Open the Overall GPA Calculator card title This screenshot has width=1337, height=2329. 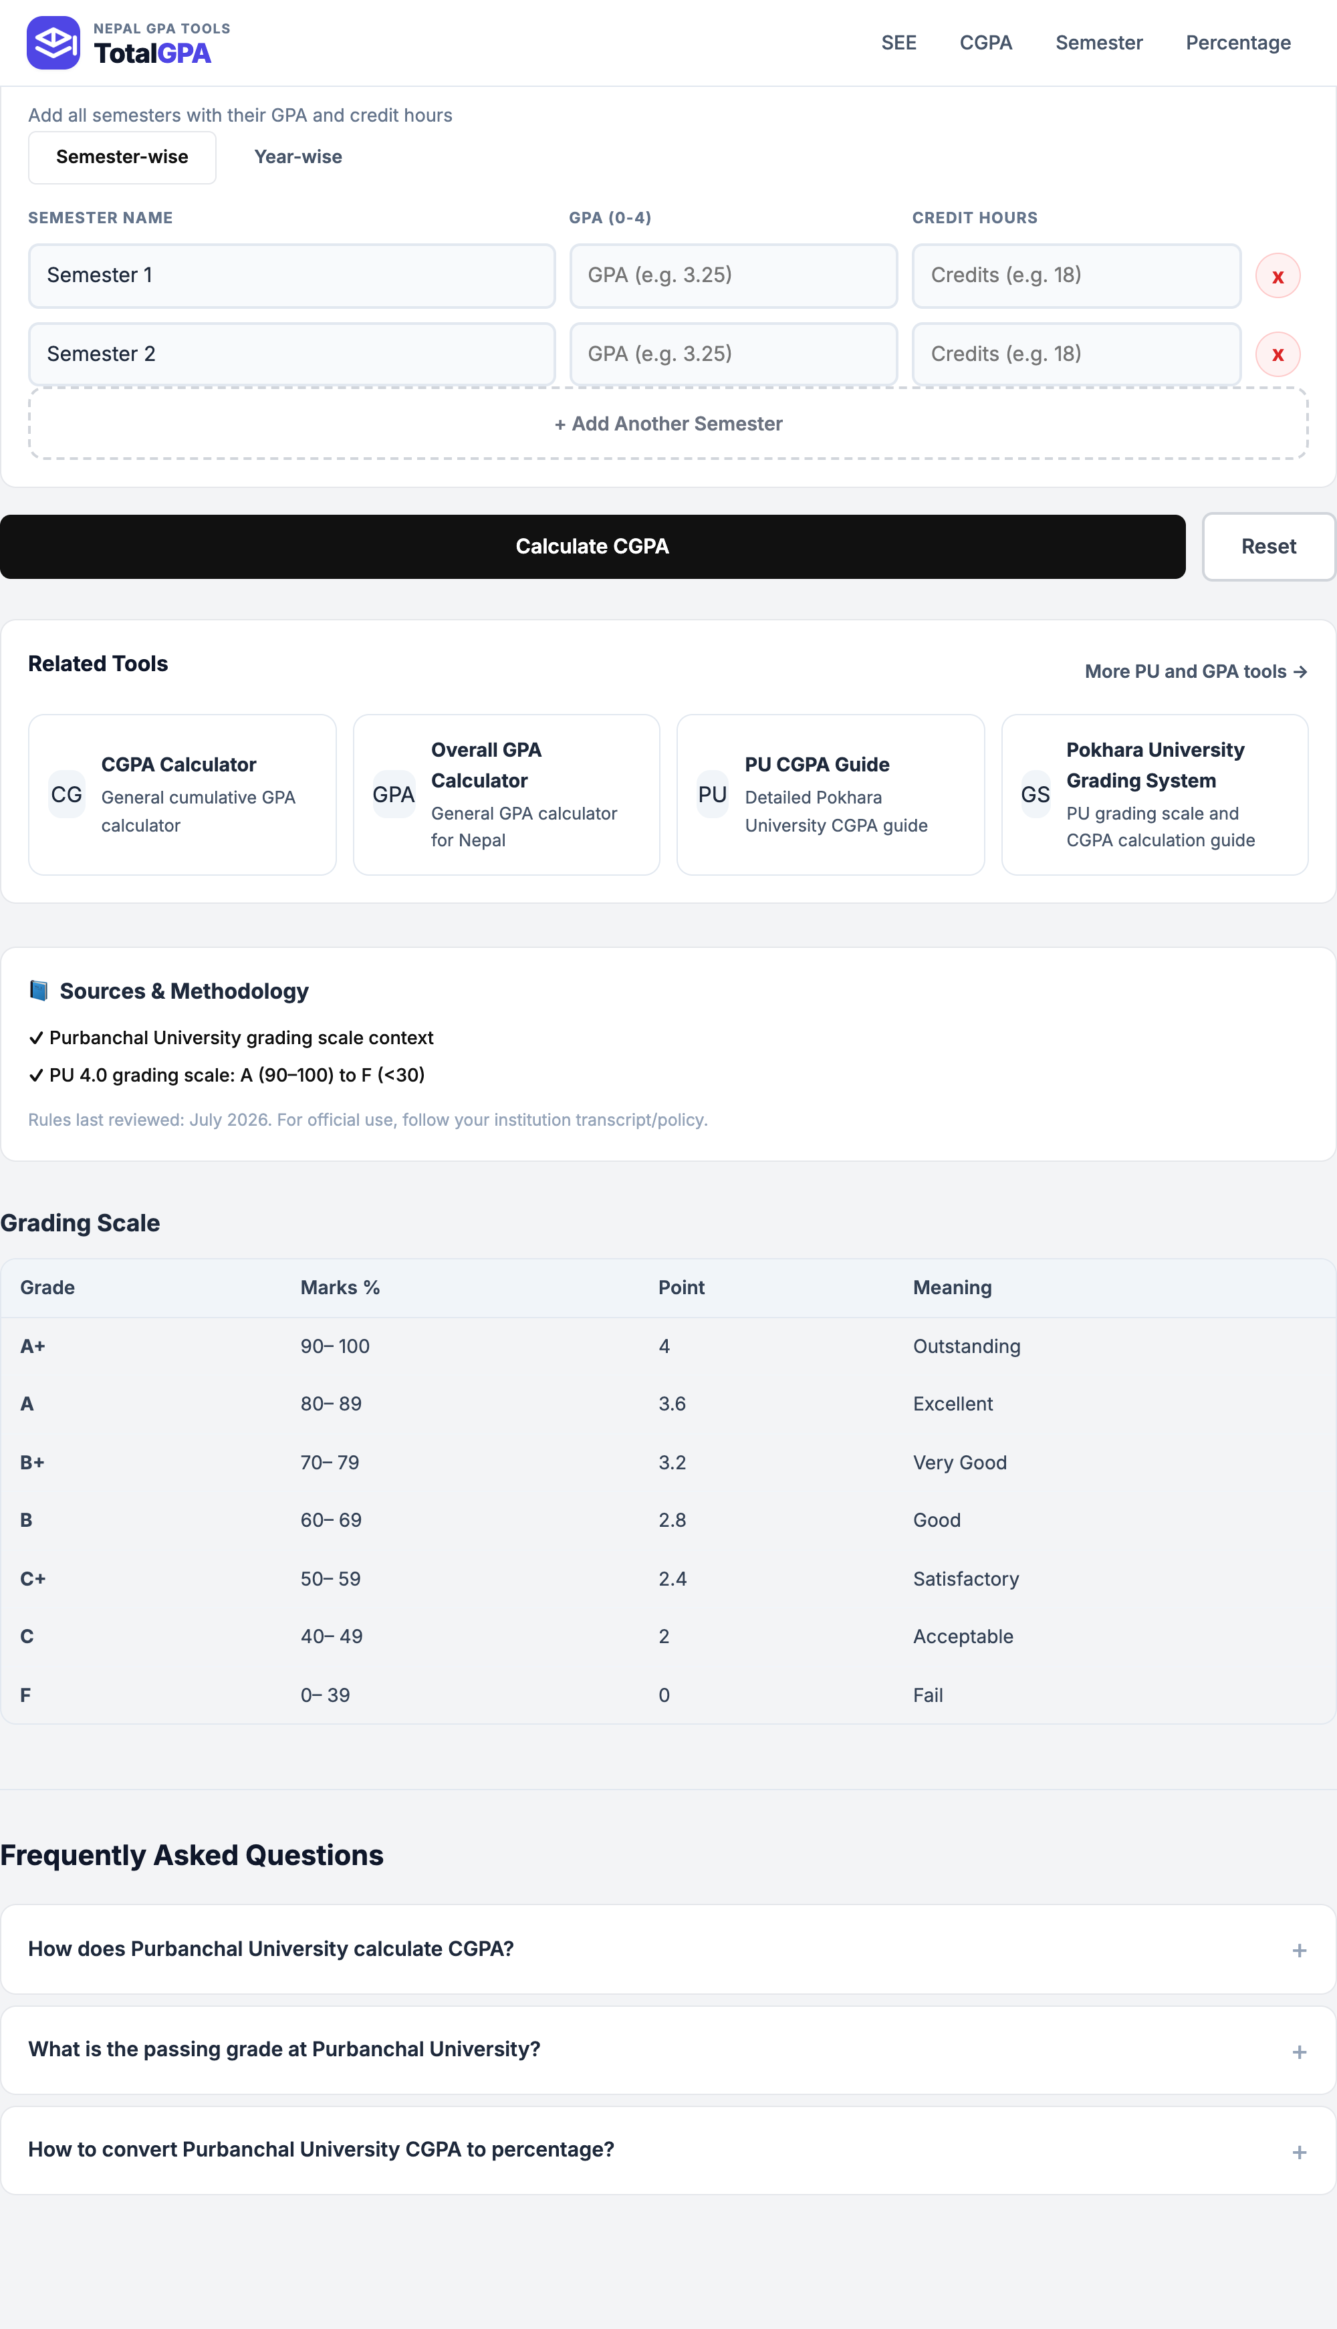click(486, 765)
